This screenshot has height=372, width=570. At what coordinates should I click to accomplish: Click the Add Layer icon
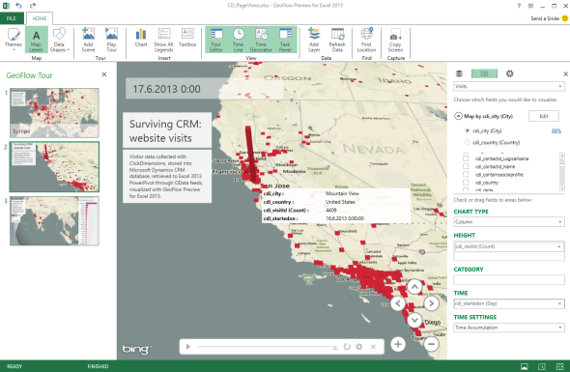314,40
